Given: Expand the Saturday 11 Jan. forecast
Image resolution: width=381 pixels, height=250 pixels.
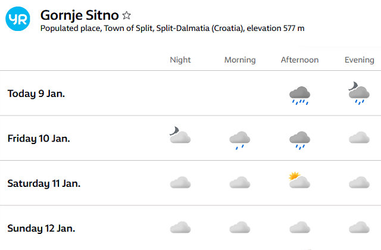Looking at the screenshot, I should (190, 183).
